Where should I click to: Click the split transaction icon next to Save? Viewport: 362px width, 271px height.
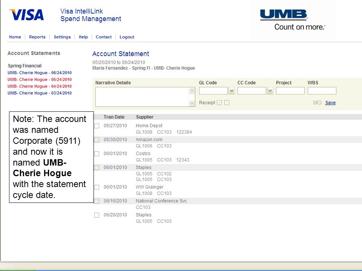coord(317,102)
